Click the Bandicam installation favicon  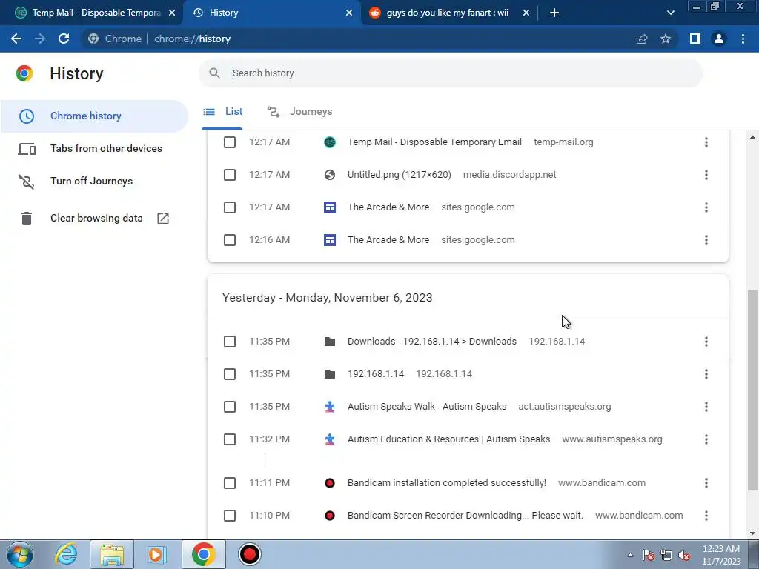pyautogui.click(x=330, y=483)
